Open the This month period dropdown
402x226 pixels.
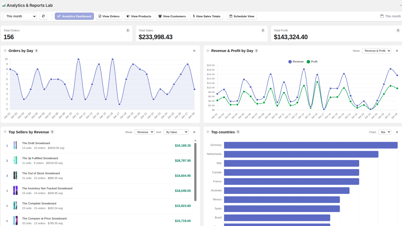[20, 16]
